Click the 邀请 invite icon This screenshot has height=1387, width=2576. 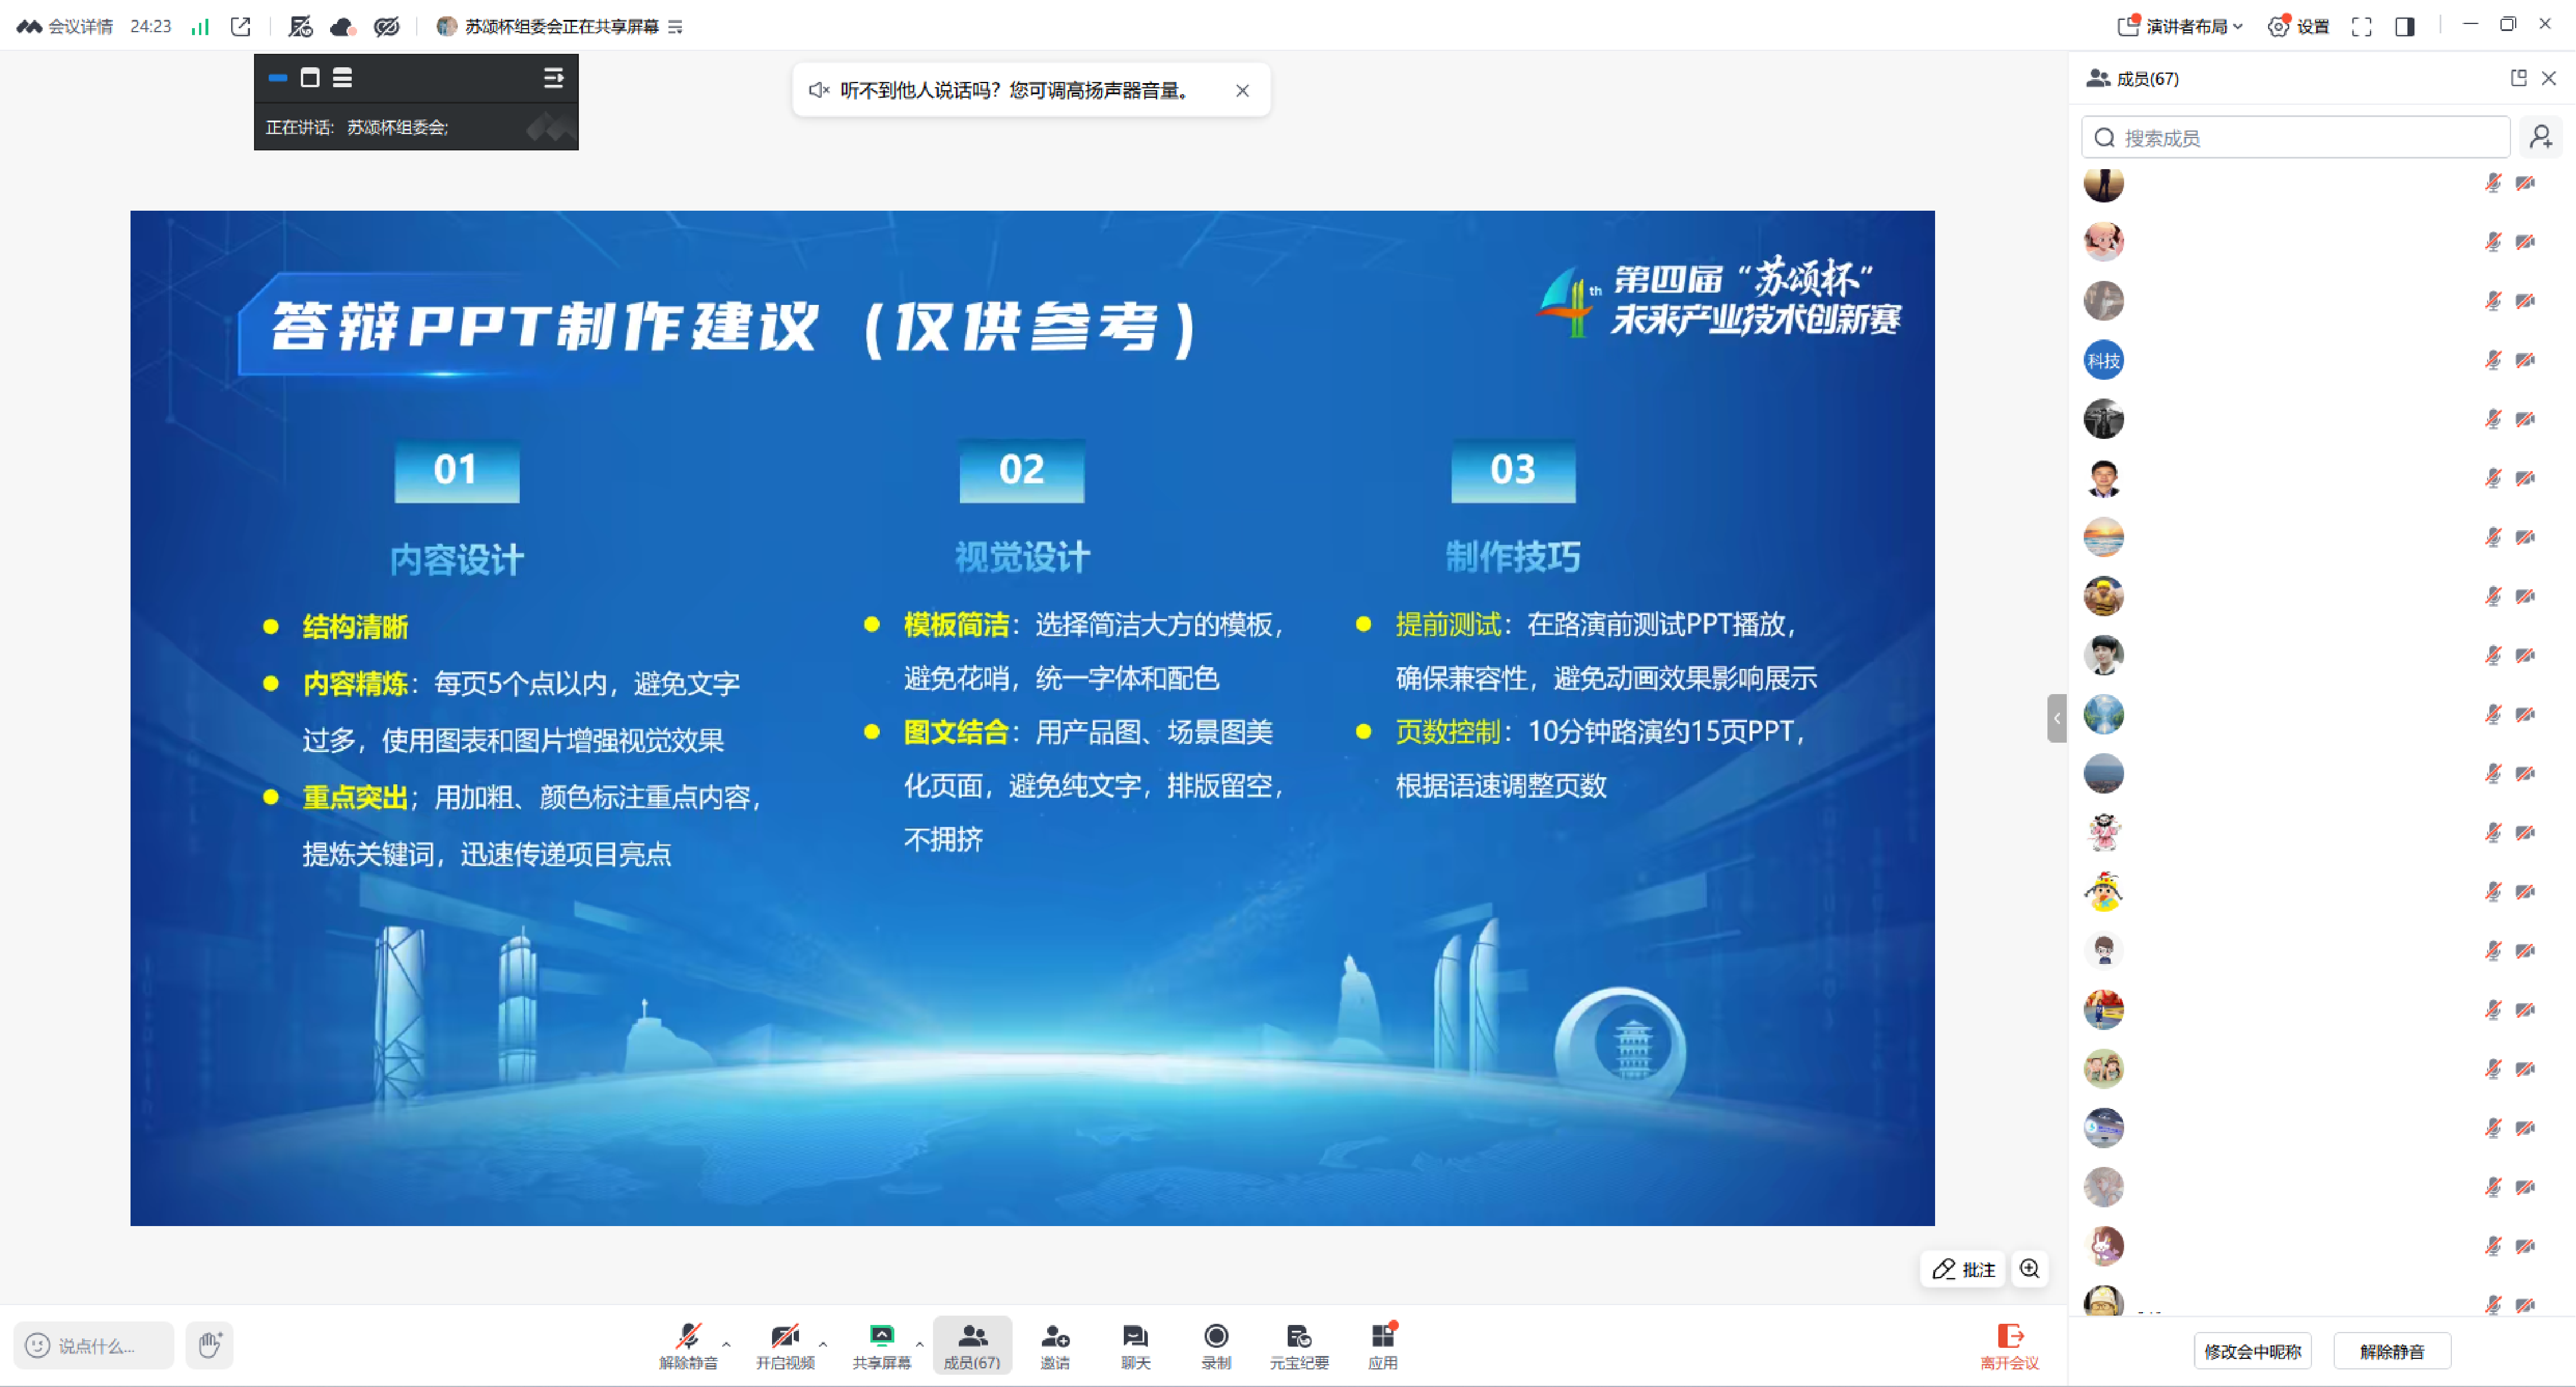(x=1055, y=1345)
